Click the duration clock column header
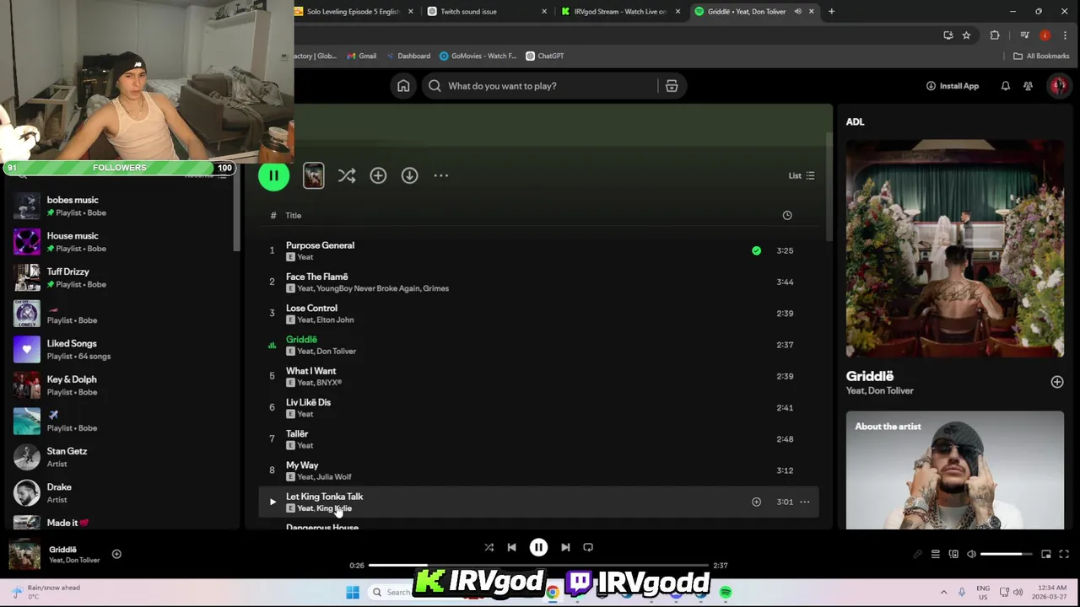This screenshot has height=607, width=1080. 787,216
